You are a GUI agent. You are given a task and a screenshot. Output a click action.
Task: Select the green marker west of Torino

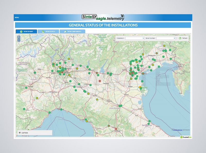coord(26,88)
